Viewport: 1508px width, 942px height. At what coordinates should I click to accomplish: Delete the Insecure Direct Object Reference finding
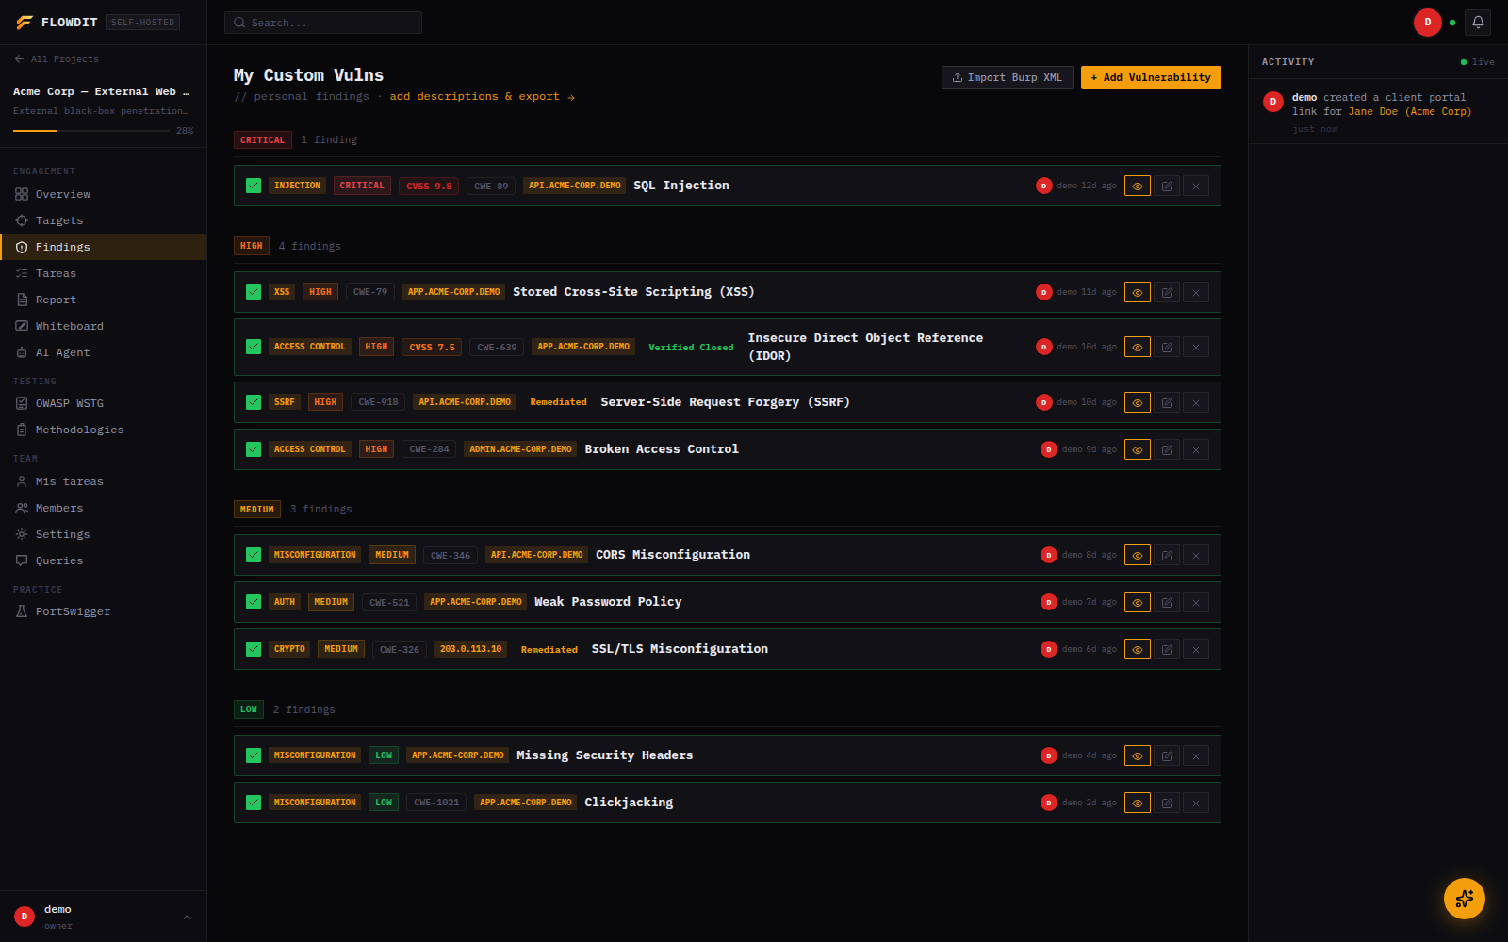1196,348
